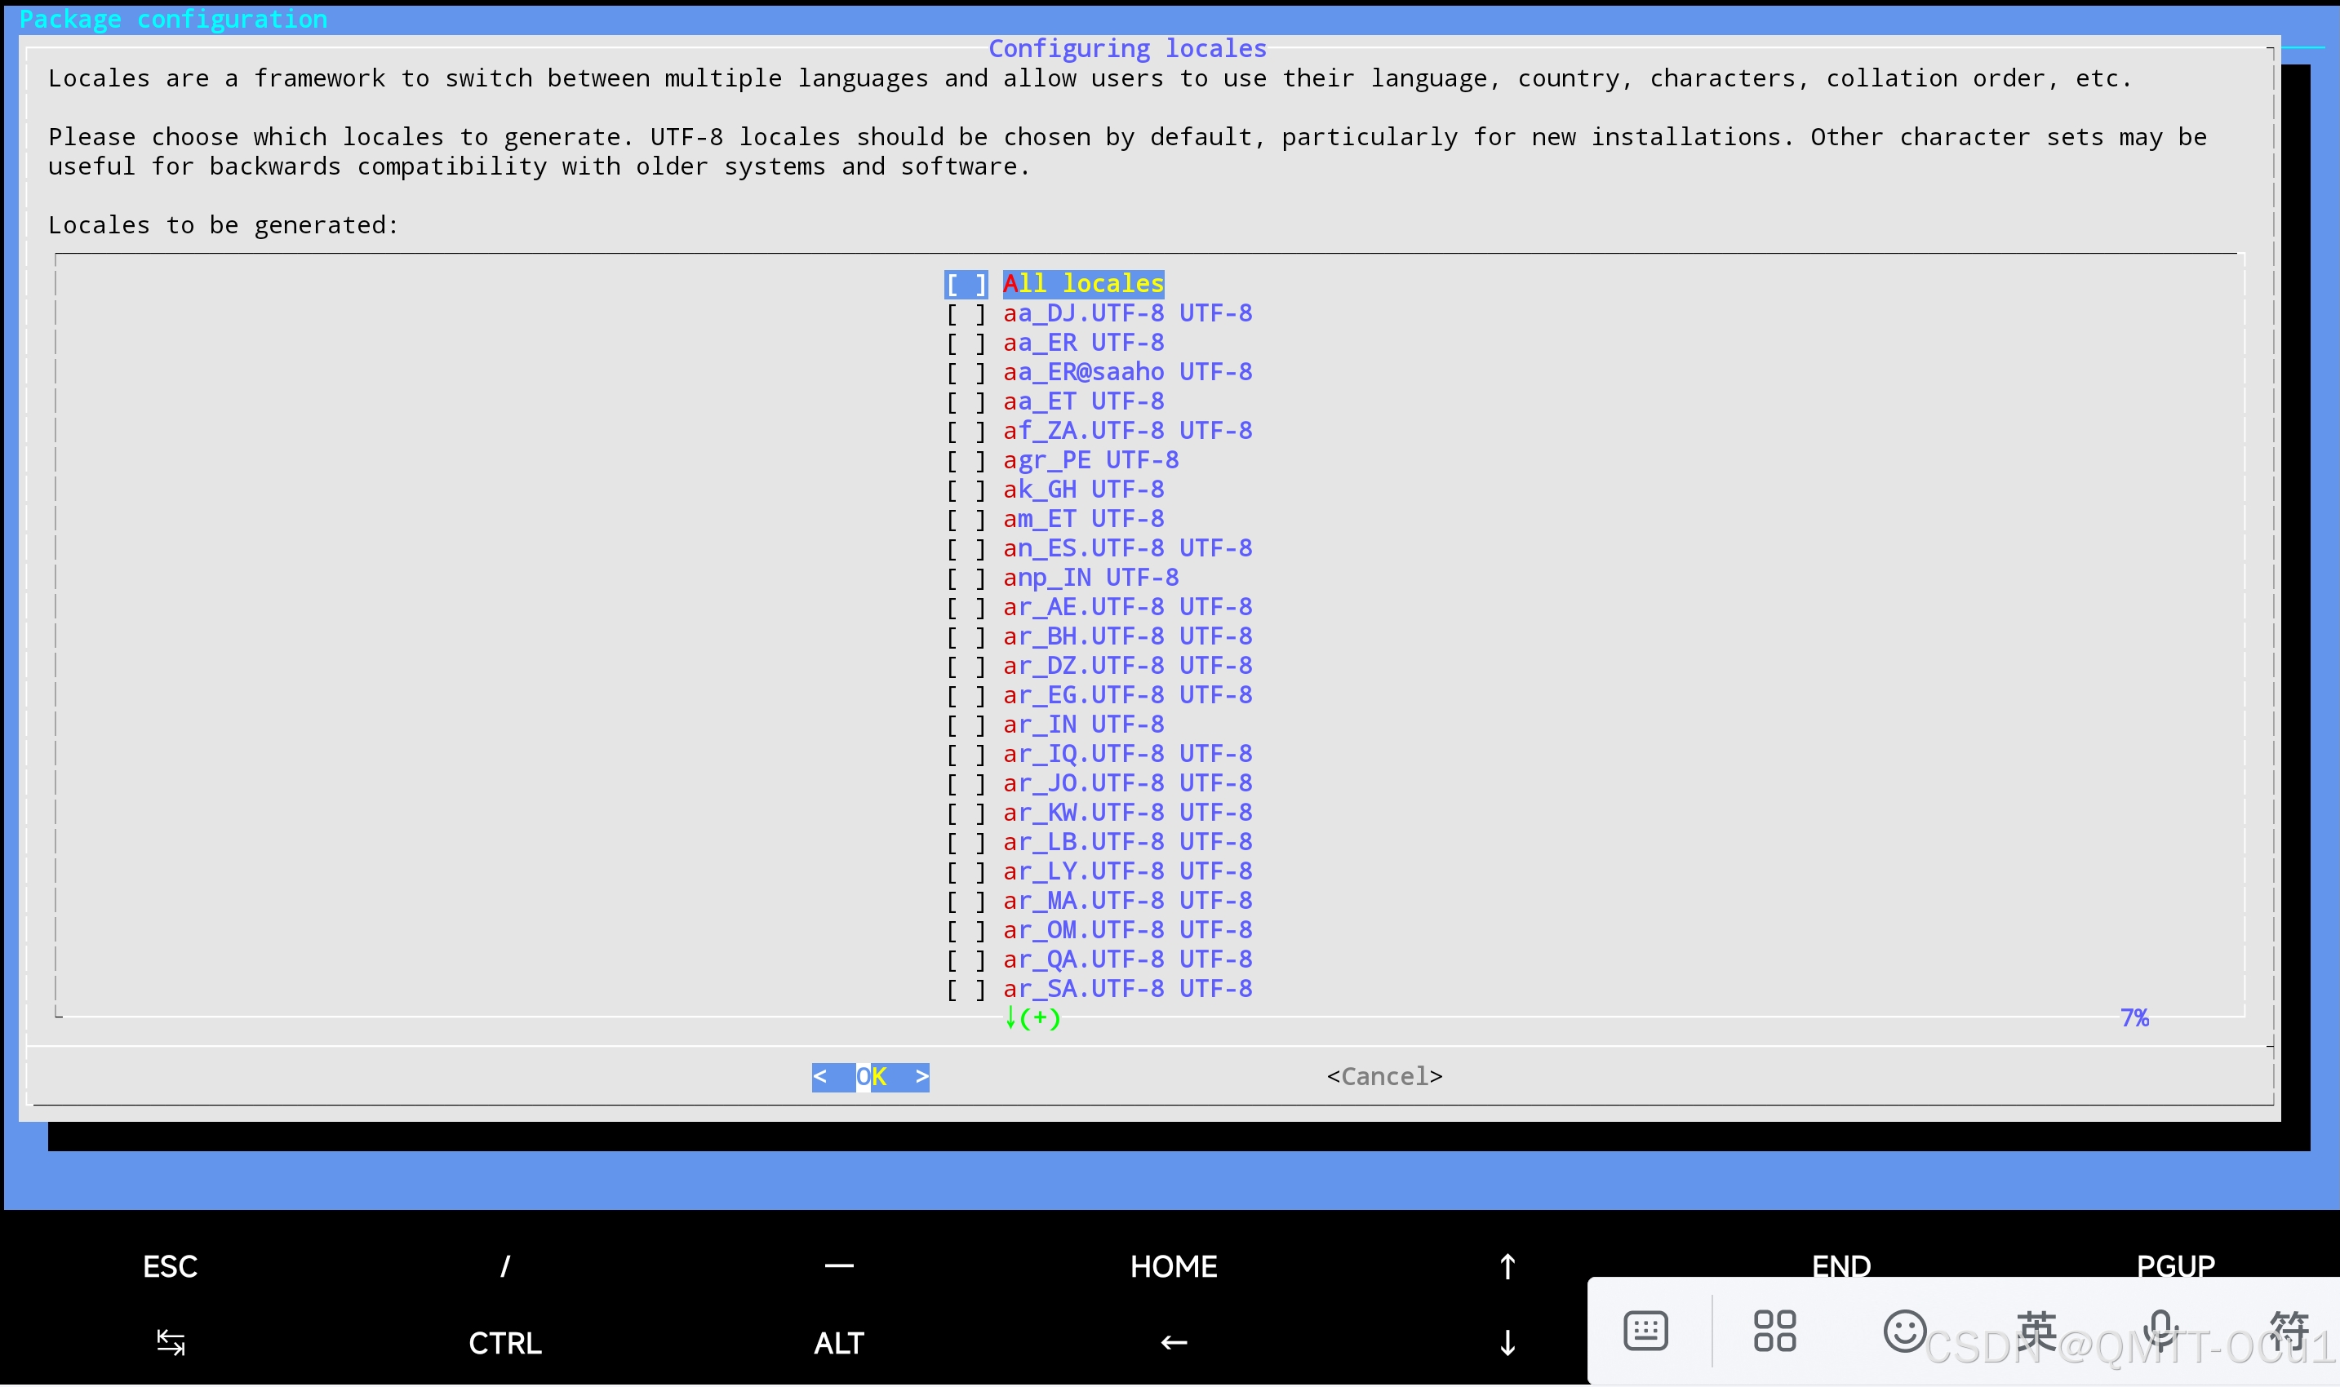Check the aa_DJ.UTF-8 locale box
2340x1387 pixels.
coord(966,314)
